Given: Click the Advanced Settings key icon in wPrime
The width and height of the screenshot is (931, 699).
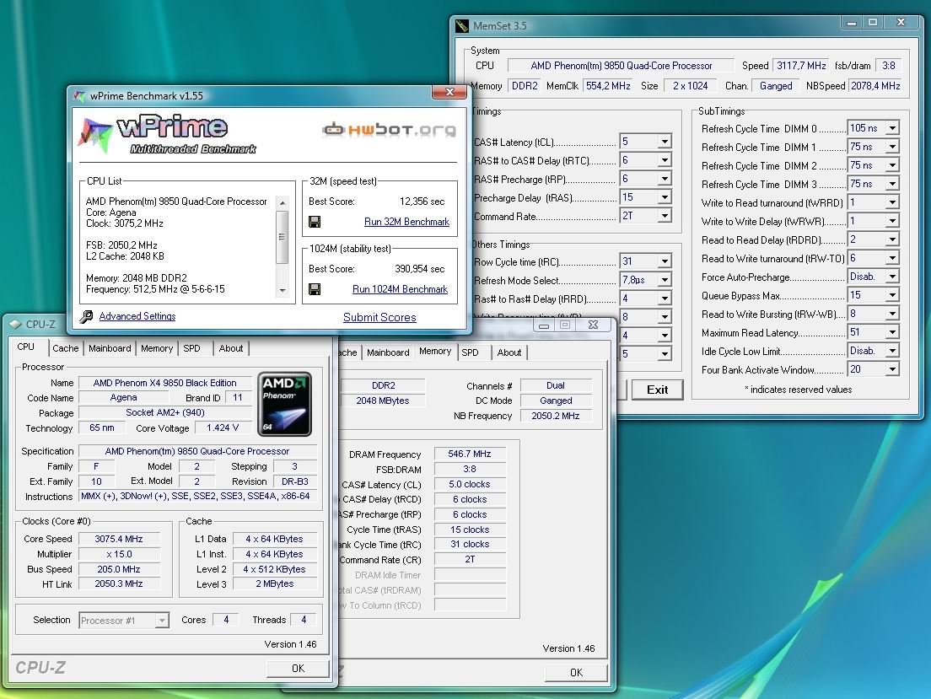Looking at the screenshot, I should click(87, 316).
